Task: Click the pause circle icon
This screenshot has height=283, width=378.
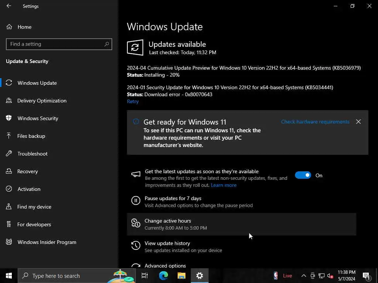Action: click(x=136, y=200)
